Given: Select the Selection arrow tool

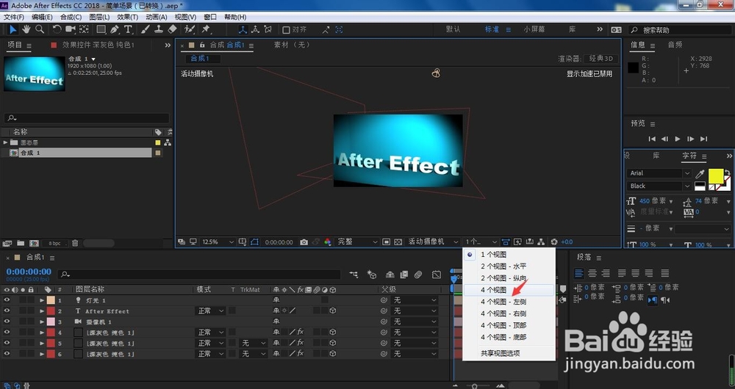Looking at the screenshot, I should (x=12, y=29).
